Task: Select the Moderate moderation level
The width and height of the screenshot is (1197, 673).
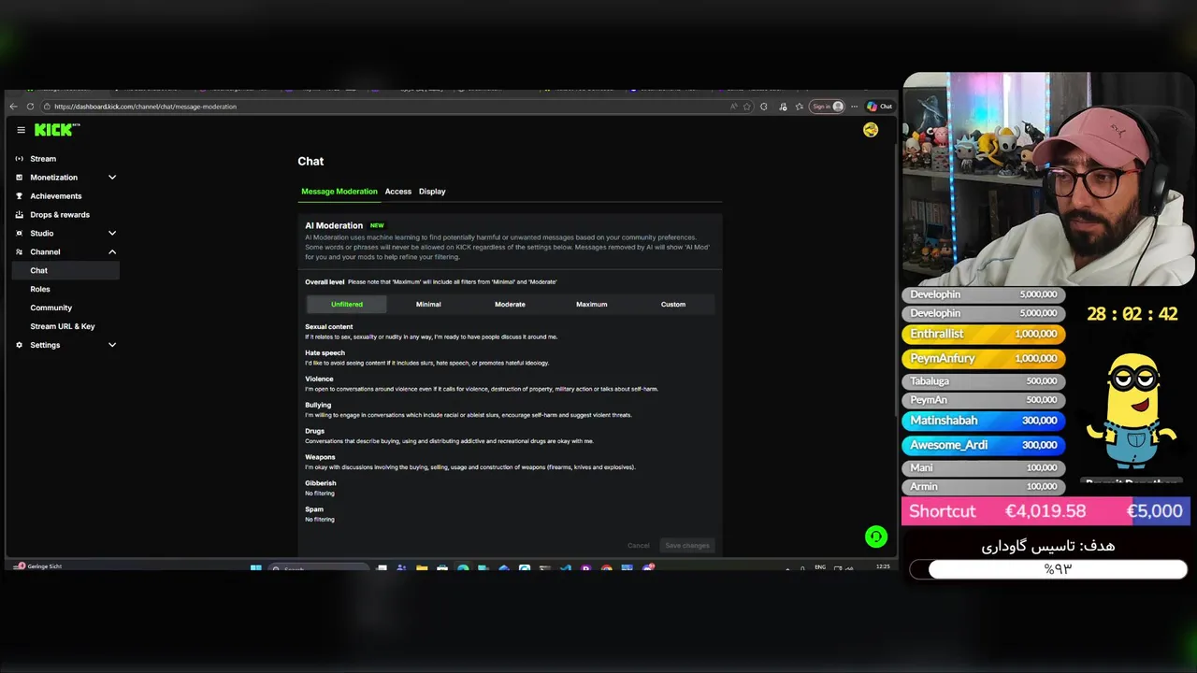Action: coord(510,304)
